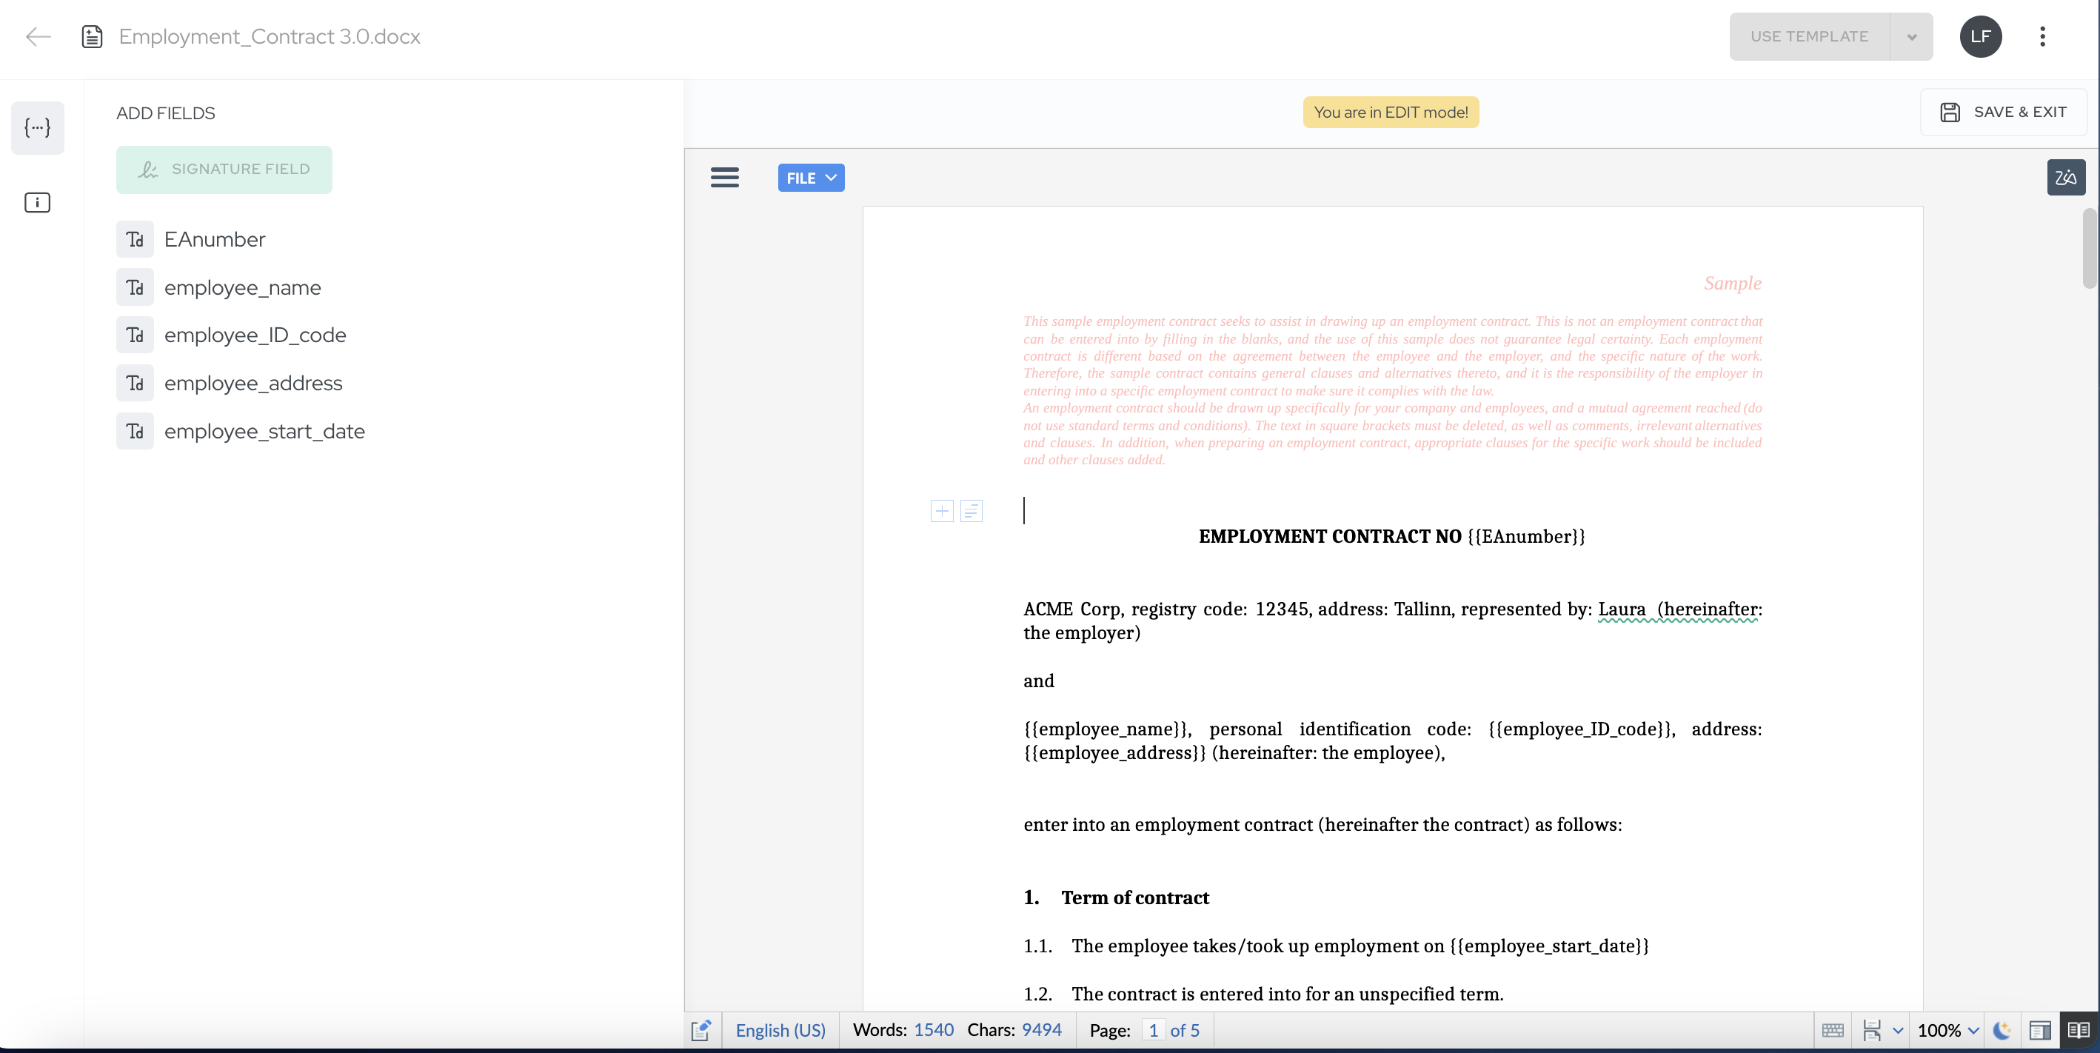
Task: Select the employee_start_date field item
Action: point(264,431)
